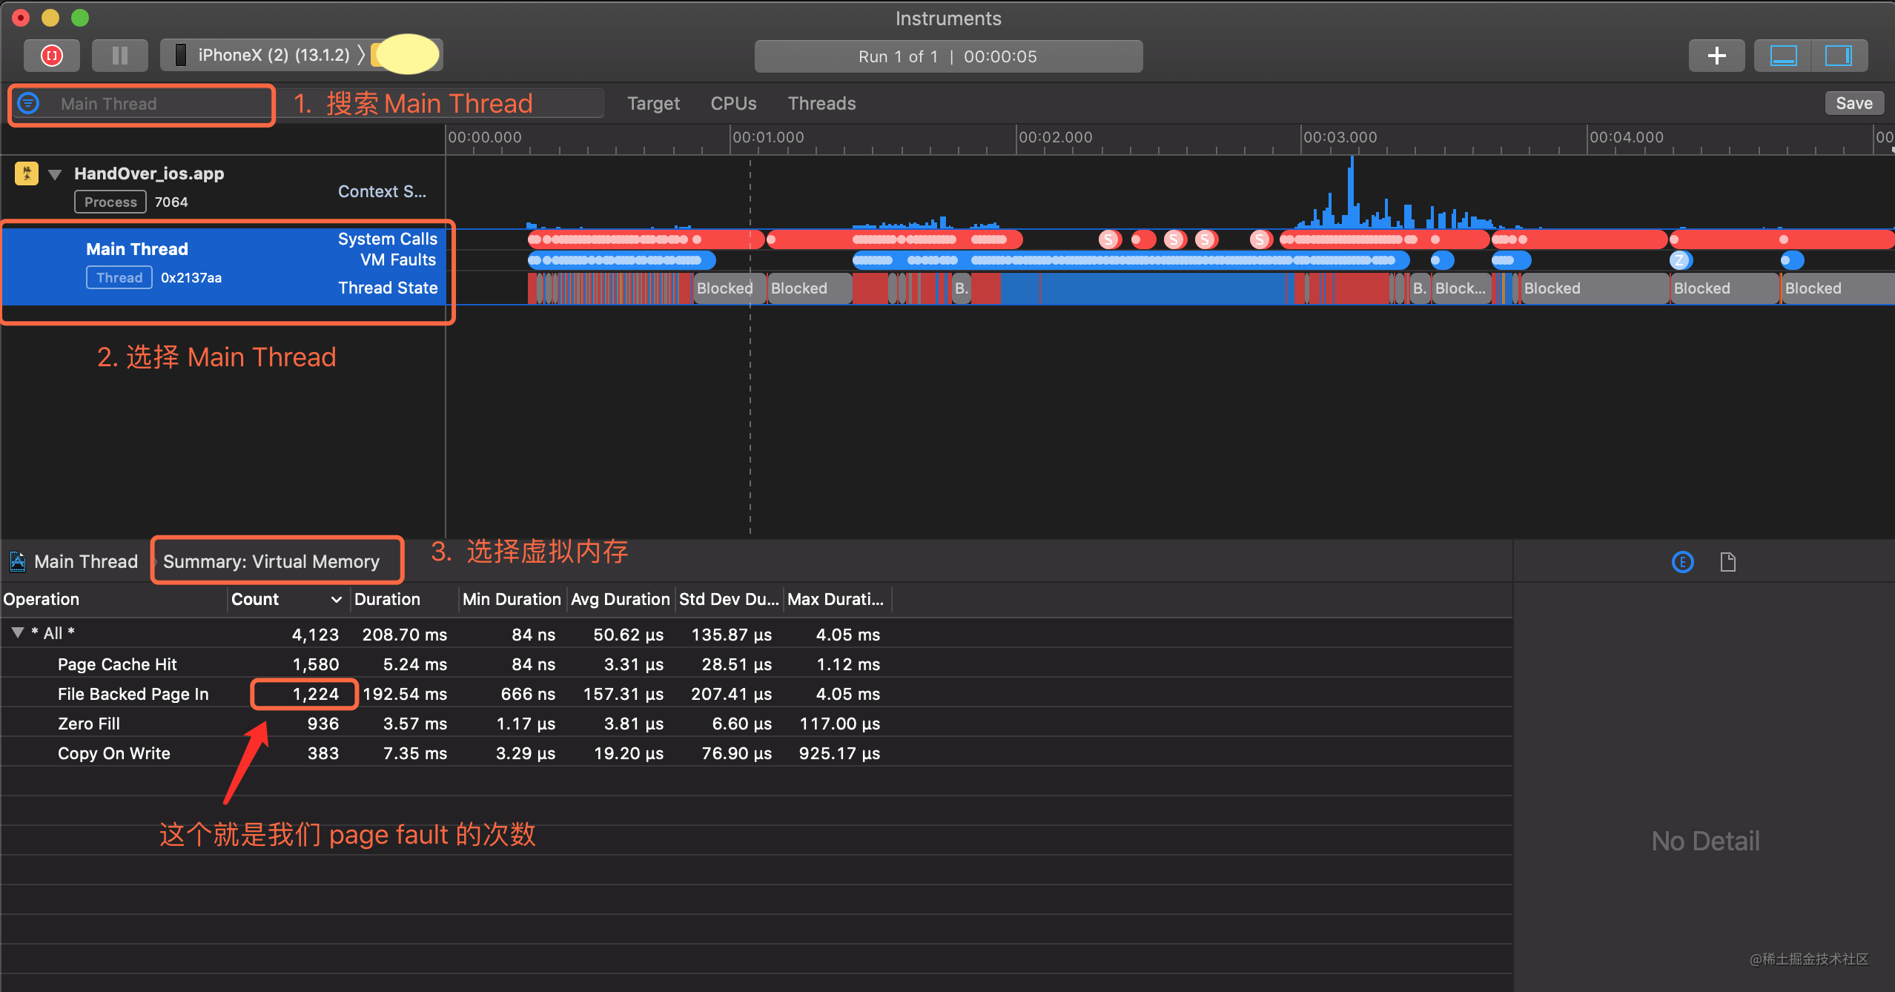Image resolution: width=1895 pixels, height=992 pixels.
Task: Click the HandOver_ios.app yellow app icon
Action: 27,173
